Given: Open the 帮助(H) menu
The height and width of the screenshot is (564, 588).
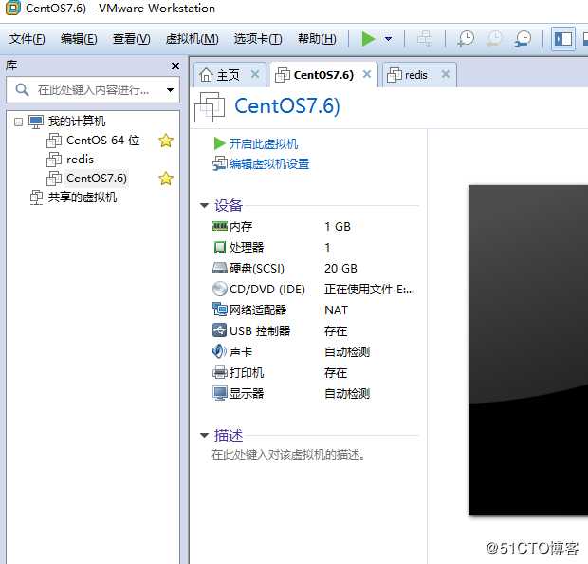Looking at the screenshot, I should pos(317,39).
